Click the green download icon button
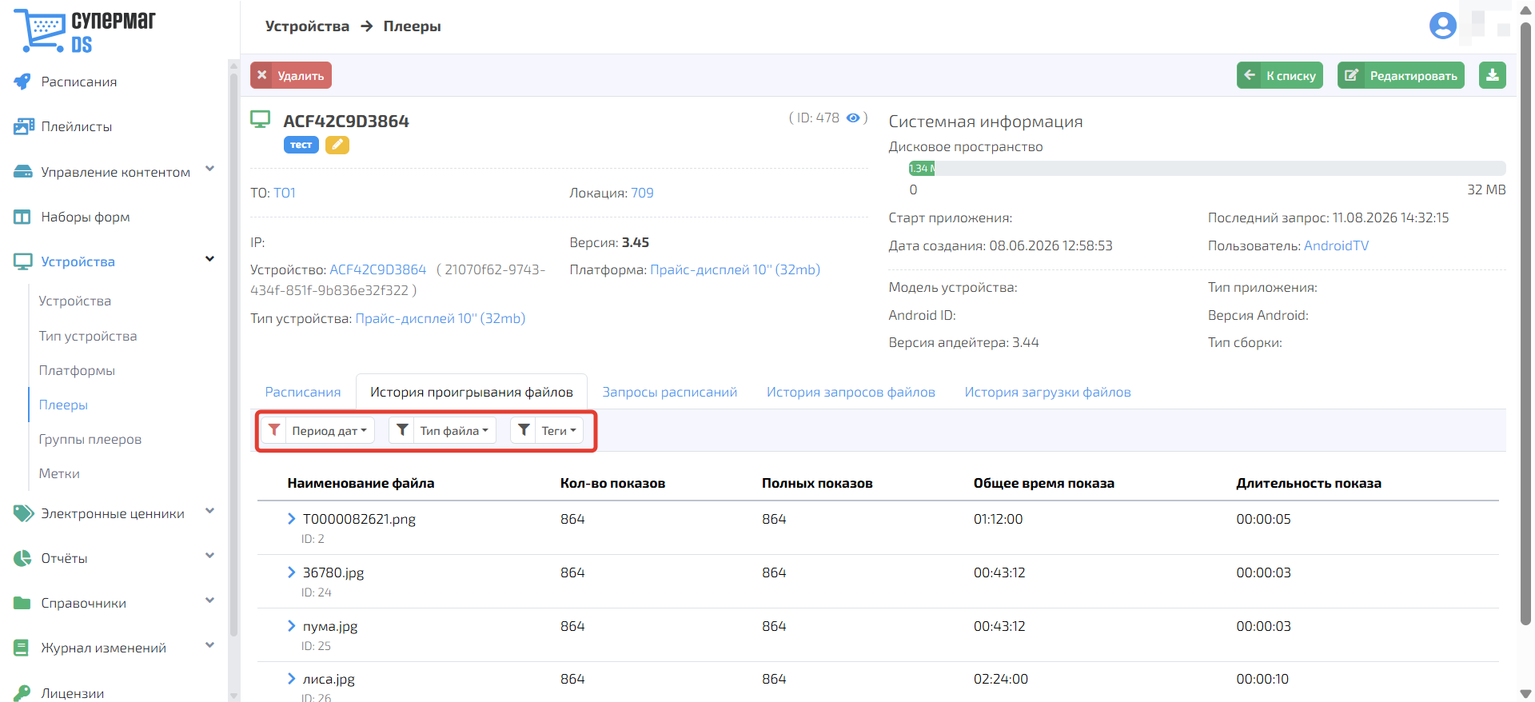Viewport: 1535px width, 702px height. (x=1493, y=75)
